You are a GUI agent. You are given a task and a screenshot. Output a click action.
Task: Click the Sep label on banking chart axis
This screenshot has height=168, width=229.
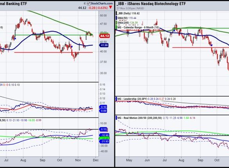(43, 160)
